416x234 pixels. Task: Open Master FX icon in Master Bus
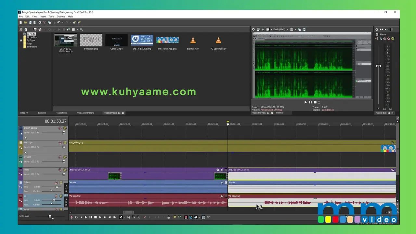click(x=381, y=38)
